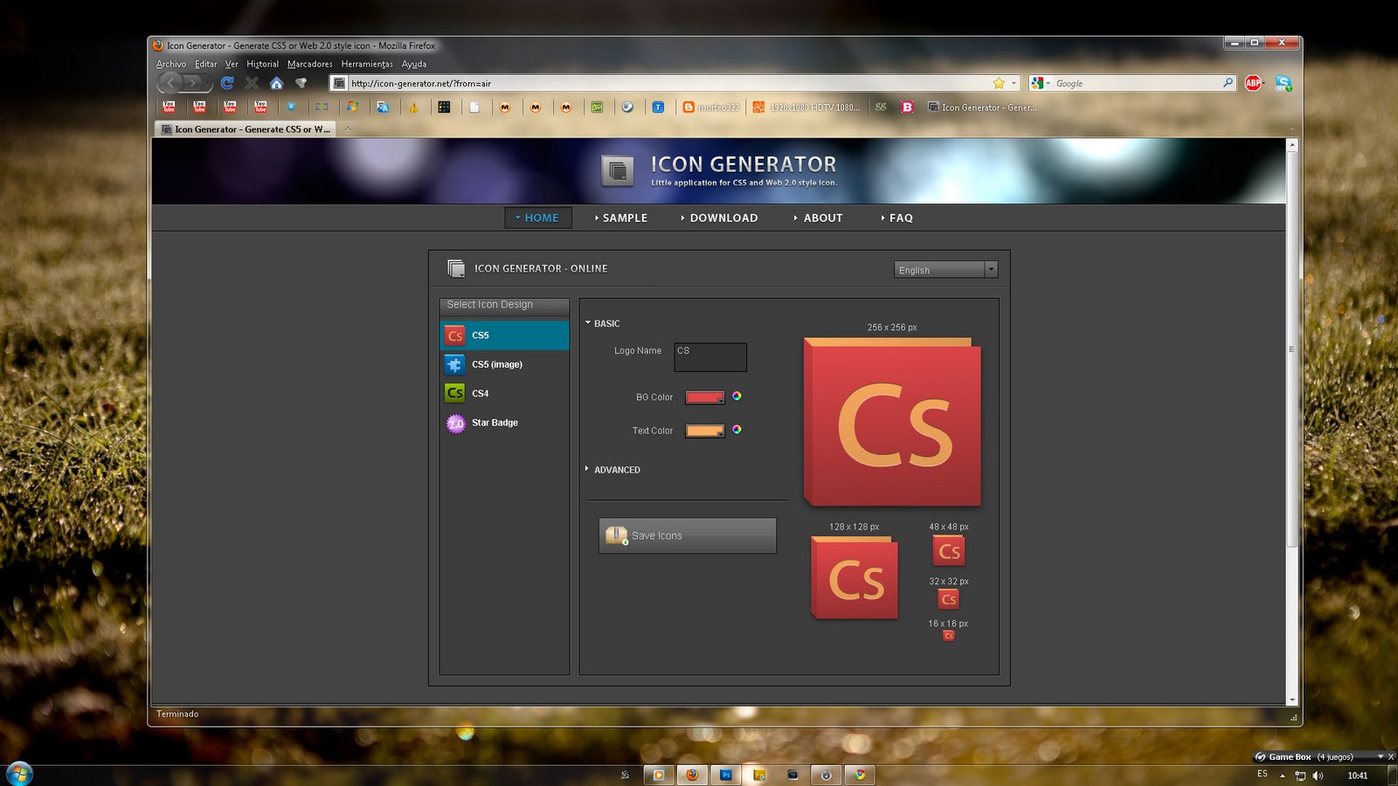Click the 32 x 32 icon preview
This screenshot has height=786, width=1398.
[x=949, y=598]
